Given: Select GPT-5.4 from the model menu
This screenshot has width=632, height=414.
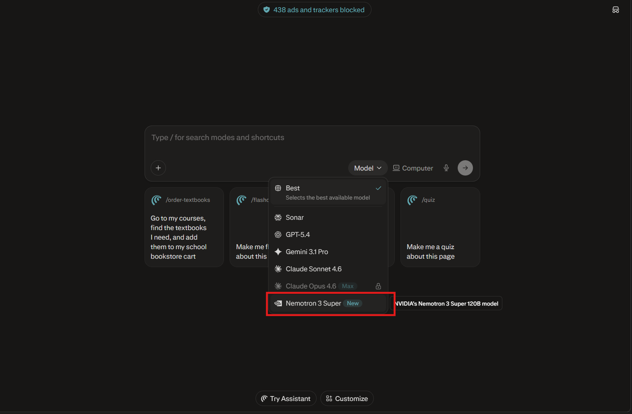Looking at the screenshot, I should pos(328,235).
